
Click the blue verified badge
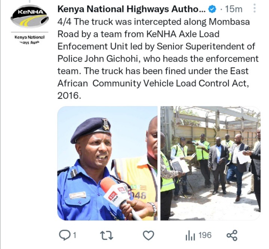(212, 9)
